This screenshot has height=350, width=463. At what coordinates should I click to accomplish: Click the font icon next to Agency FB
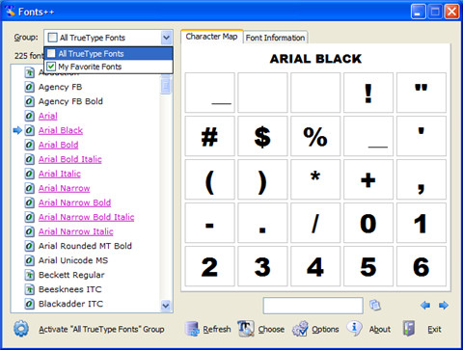point(29,87)
